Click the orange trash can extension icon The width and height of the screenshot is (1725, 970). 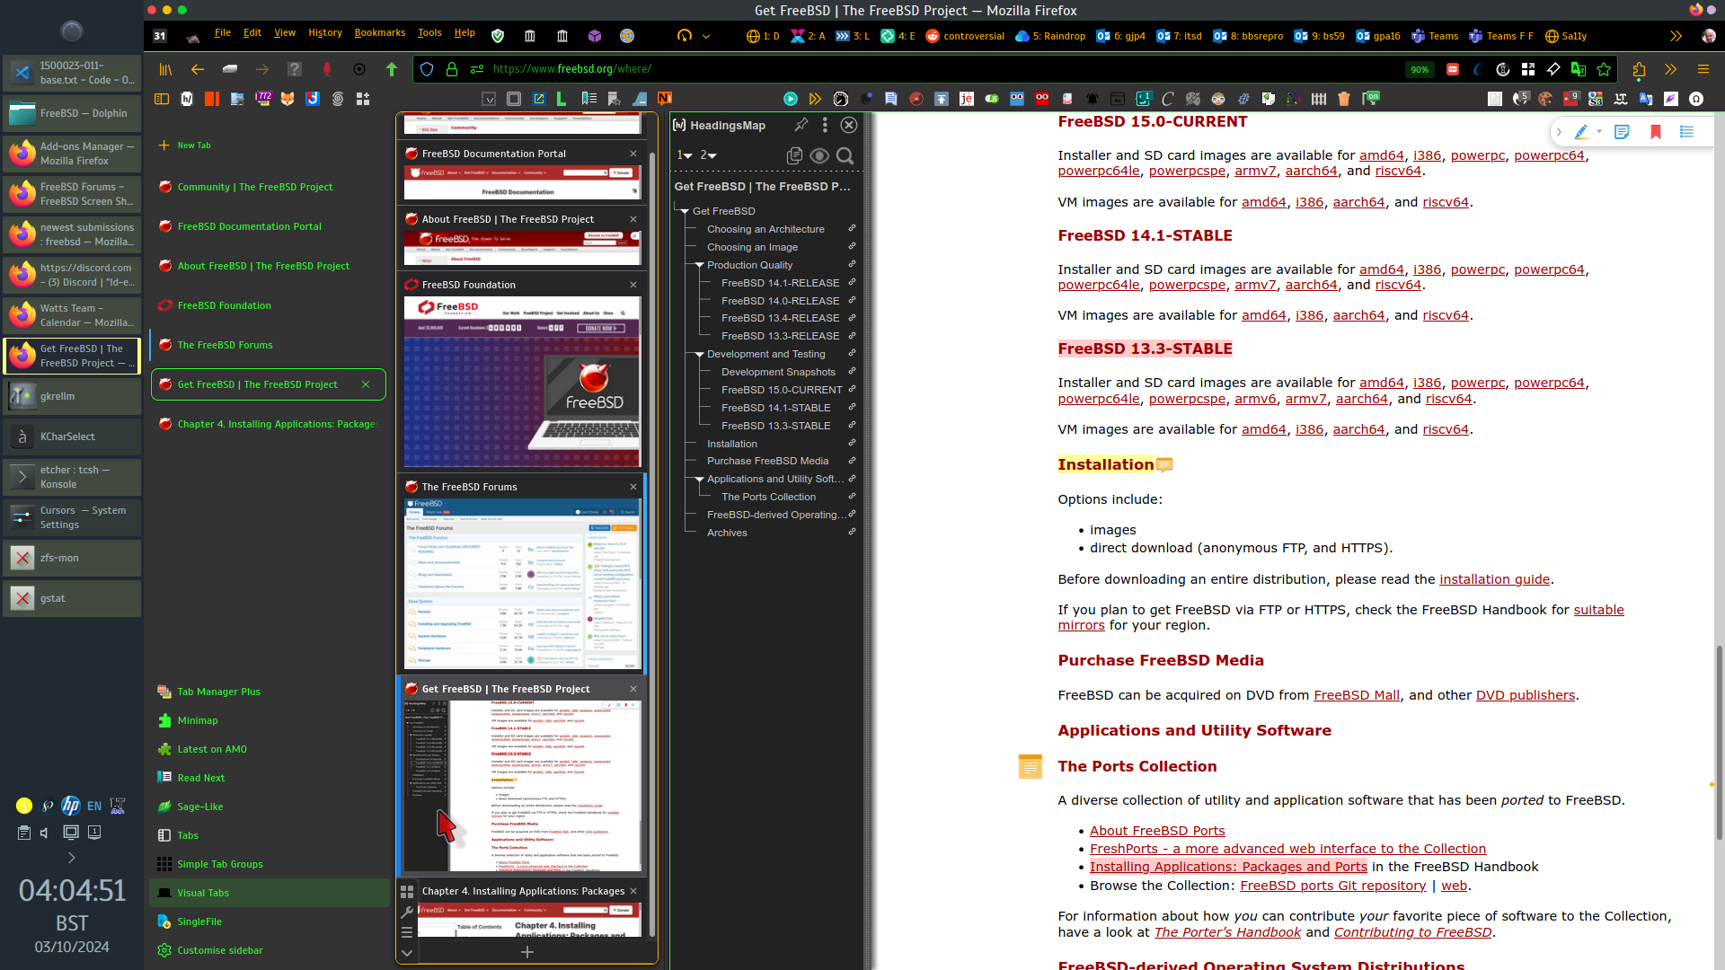click(x=1344, y=99)
